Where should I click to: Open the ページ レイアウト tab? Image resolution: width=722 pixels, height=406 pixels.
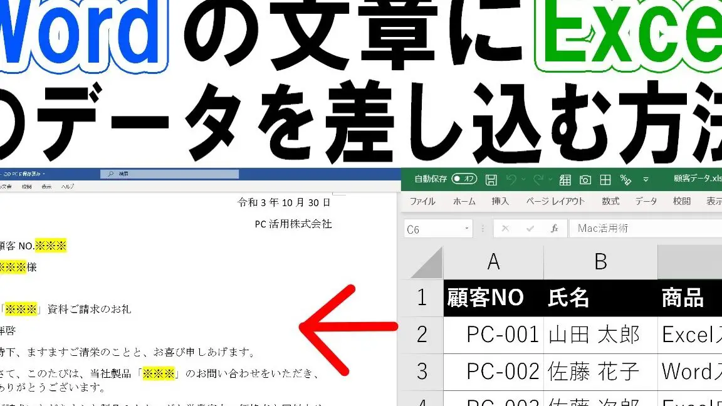point(555,201)
